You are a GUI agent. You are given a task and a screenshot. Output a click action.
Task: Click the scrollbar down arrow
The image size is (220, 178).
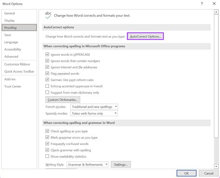tap(216, 166)
